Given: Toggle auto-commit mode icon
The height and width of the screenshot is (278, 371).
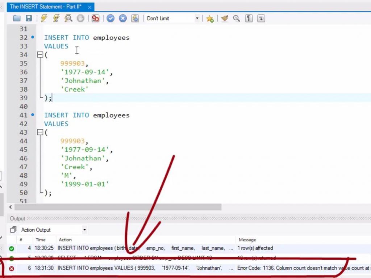Looking at the screenshot, I should (135, 18).
